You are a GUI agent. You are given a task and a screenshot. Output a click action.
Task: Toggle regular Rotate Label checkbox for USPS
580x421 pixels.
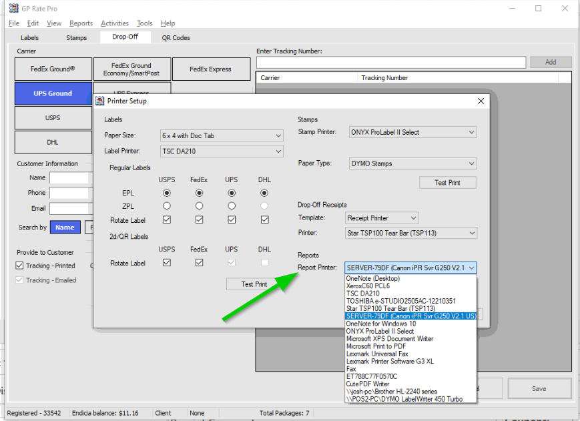point(167,220)
